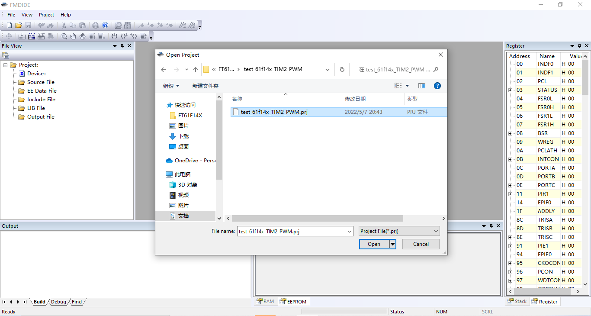Viewport: 591px width, 316px height.
Task: Select FT61F14X in the dialog sidebar
Action: click(190, 115)
